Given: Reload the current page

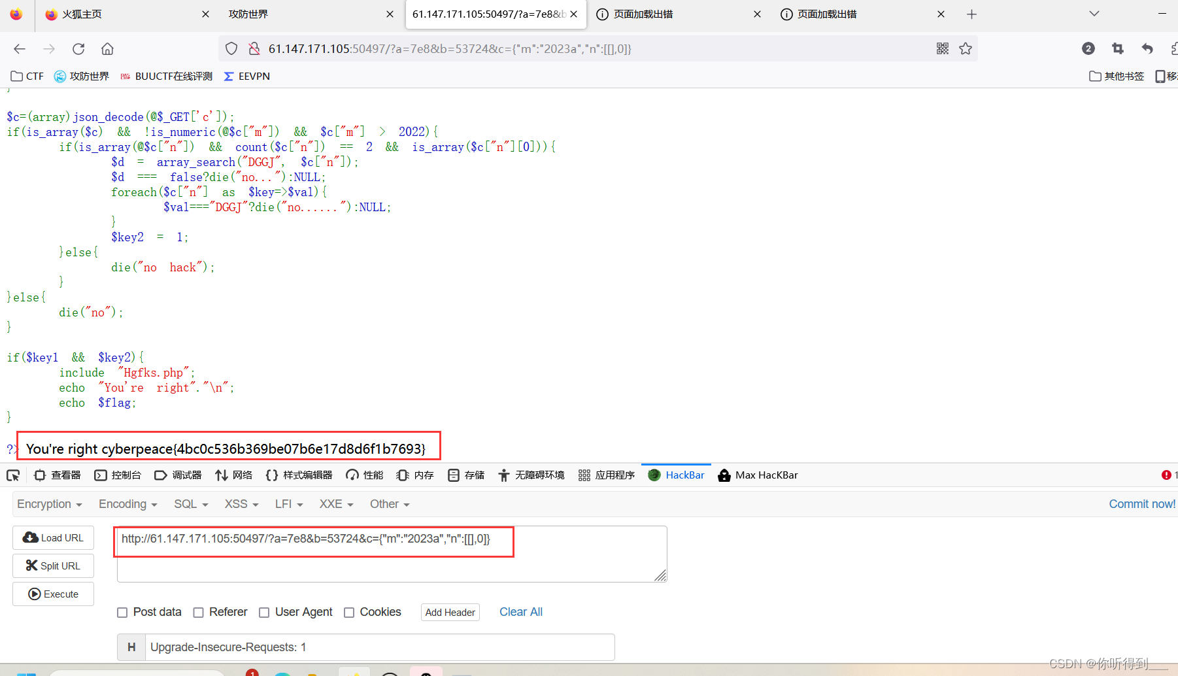Looking at the screenshot, I should pyautogui.click(x=78, y=48).
